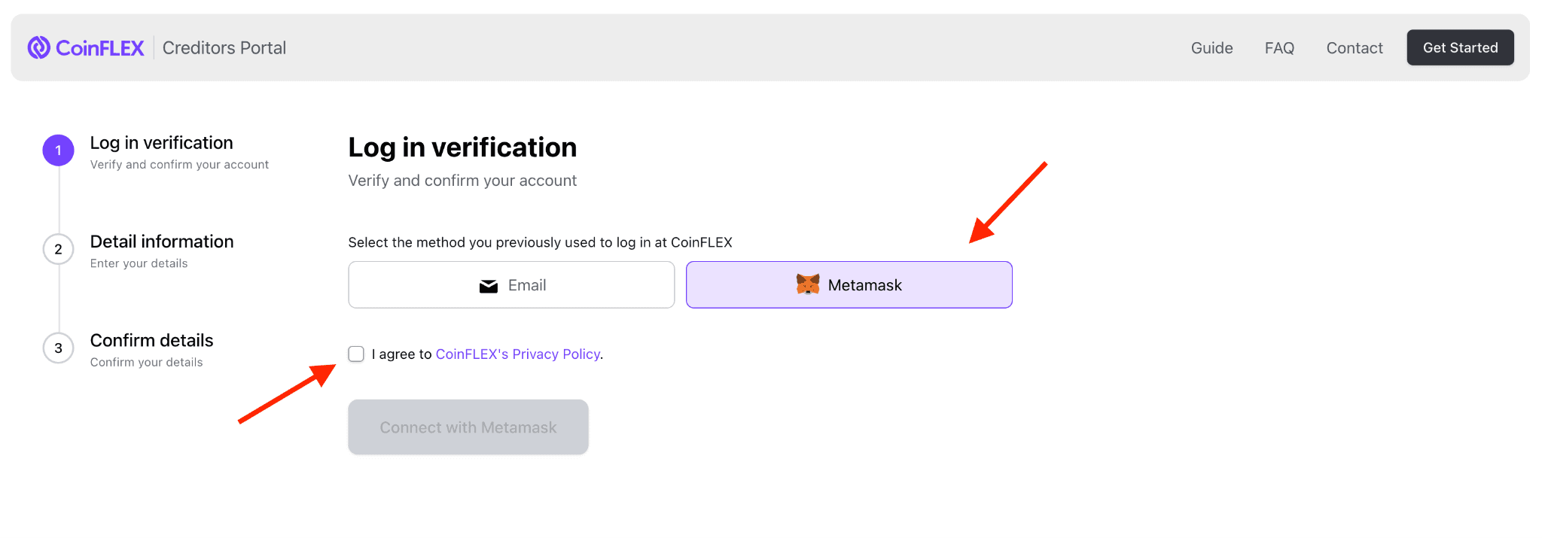Select the Log in verification step label
The image size is (1542, 538).
pyautogui.click(x=161, y=142)
